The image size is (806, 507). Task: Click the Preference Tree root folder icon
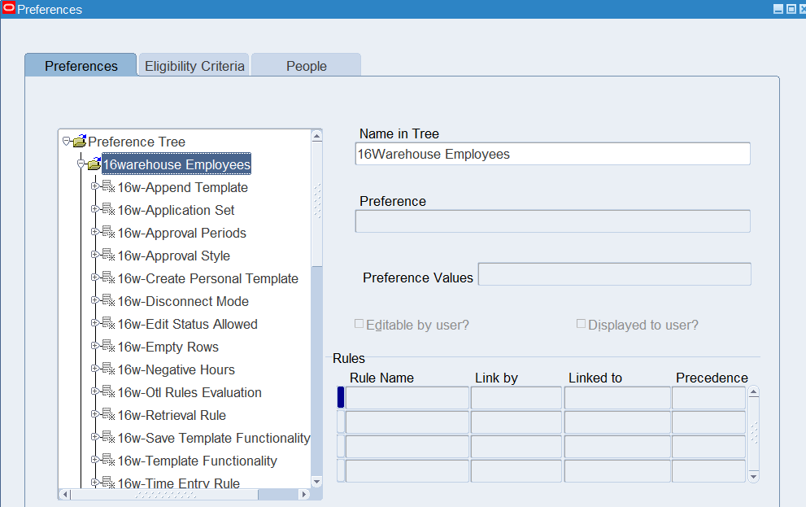[79, 142]
